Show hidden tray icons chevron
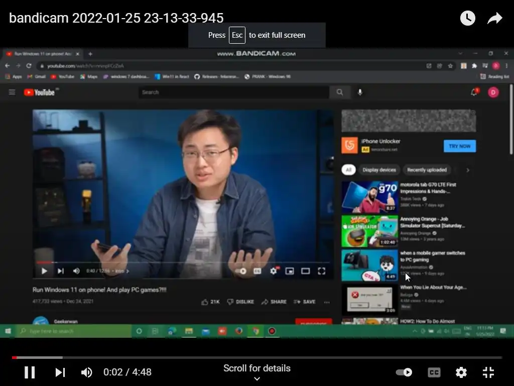The image size is (514, 386). coord(415,331)
